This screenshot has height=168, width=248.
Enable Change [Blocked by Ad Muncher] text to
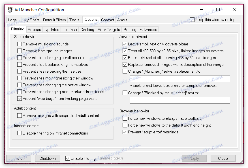[x=125, y=93]
